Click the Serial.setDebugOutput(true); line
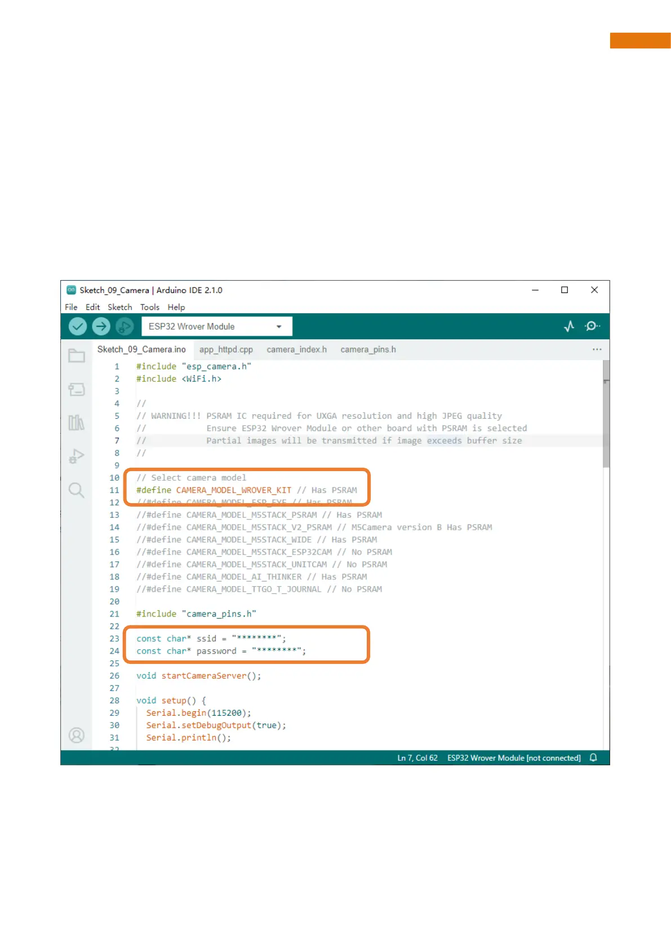 click(x=216, y=725)
